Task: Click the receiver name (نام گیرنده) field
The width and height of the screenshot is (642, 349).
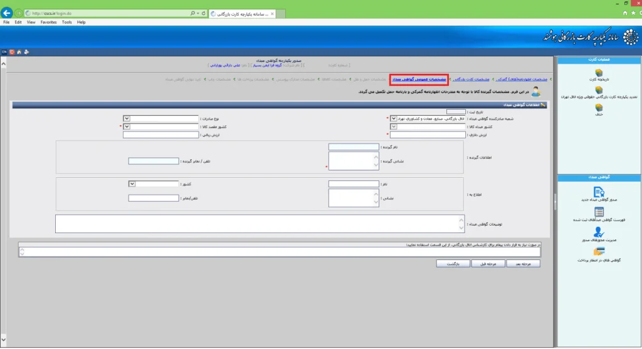Action: tap(354, 147)
